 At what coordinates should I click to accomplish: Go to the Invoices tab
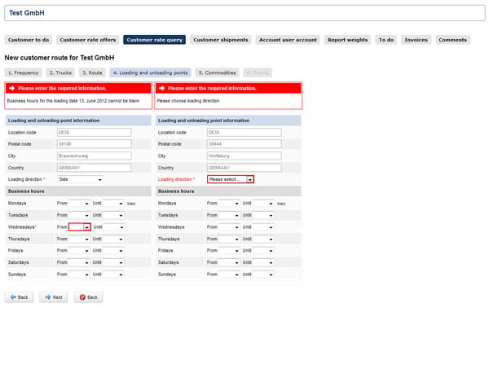[416, 40]
